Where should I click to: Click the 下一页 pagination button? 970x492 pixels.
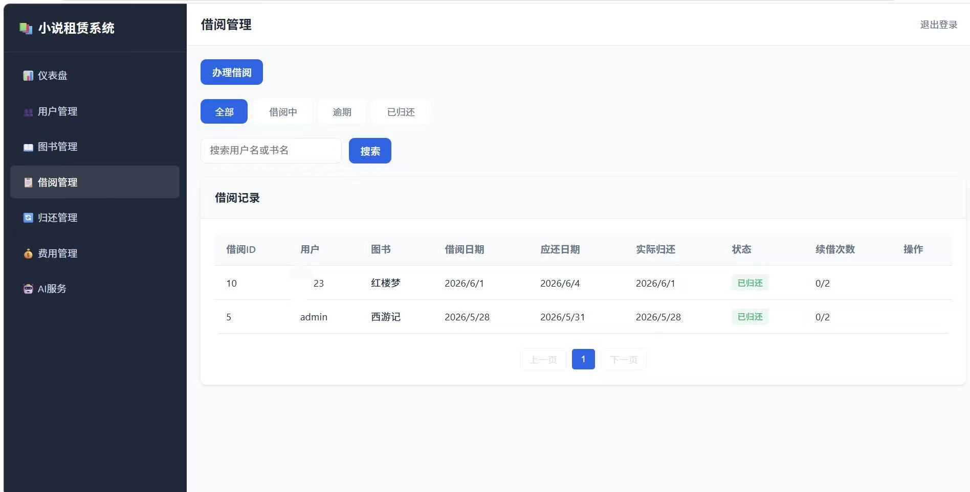(624, 359)
